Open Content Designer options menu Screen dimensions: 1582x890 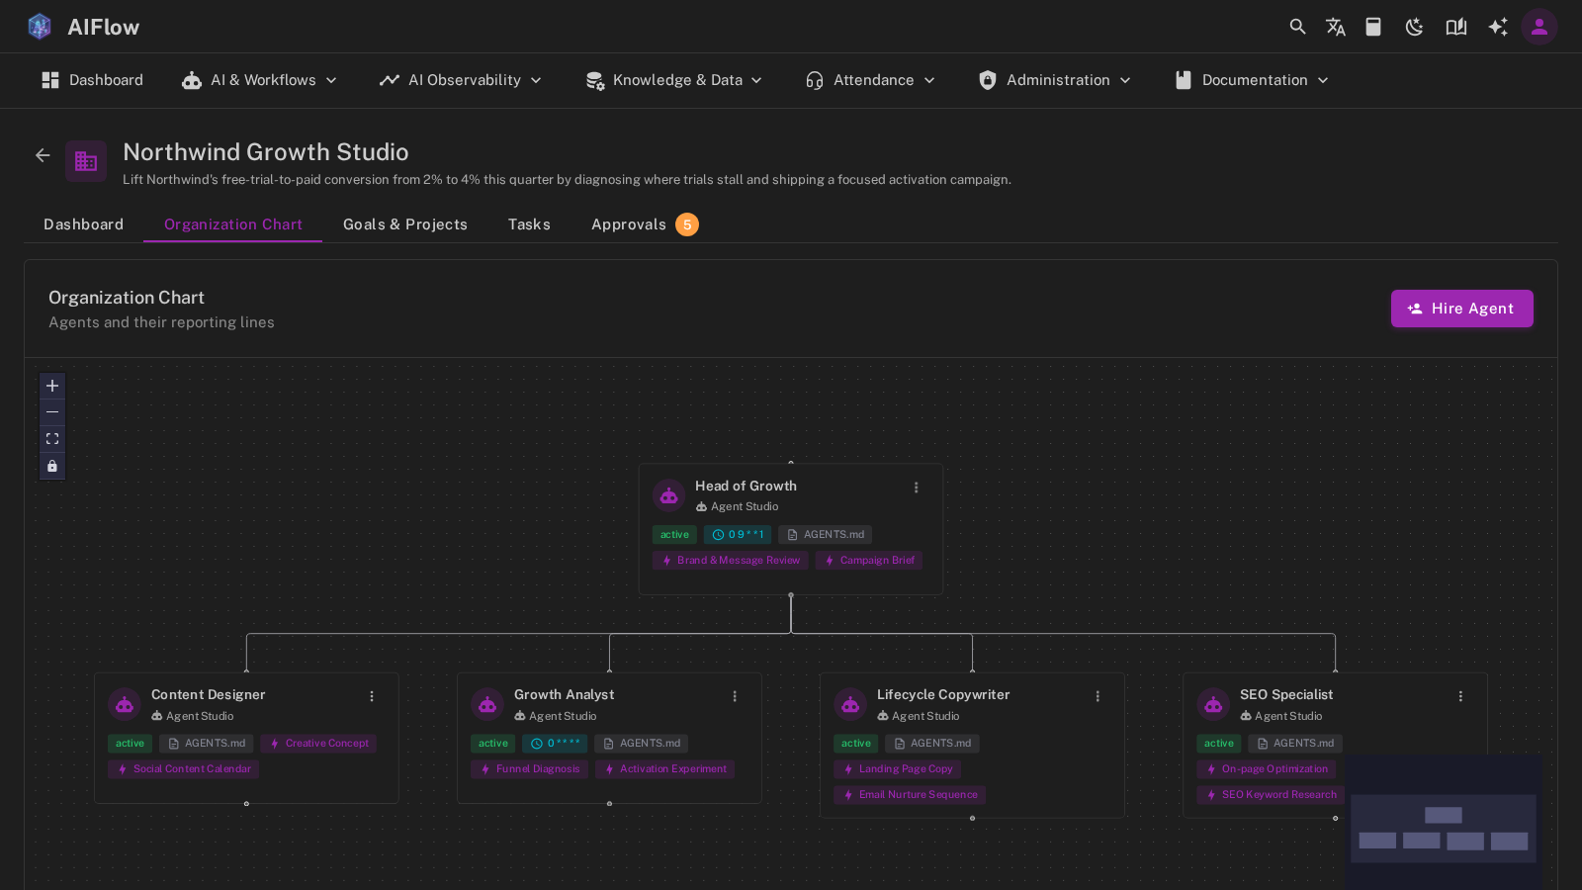point(372,696)
